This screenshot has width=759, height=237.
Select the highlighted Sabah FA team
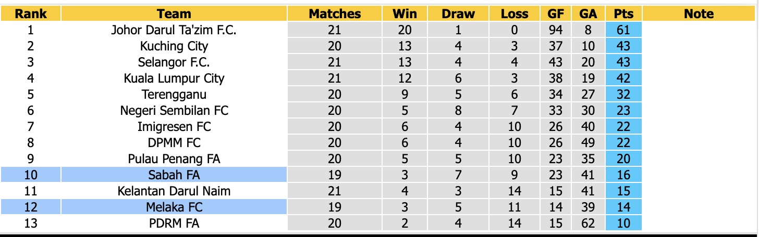pyautogui.click(x=174, y=175)
